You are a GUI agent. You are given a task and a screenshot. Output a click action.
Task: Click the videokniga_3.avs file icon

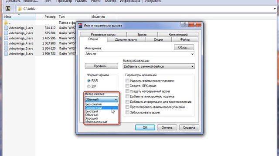point(6,38)
